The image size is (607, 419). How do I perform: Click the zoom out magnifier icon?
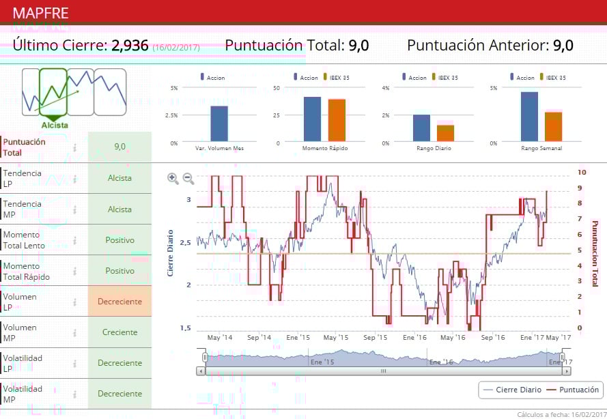188,178
